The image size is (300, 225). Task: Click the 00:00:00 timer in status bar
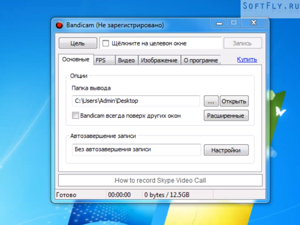coord(119,195)
